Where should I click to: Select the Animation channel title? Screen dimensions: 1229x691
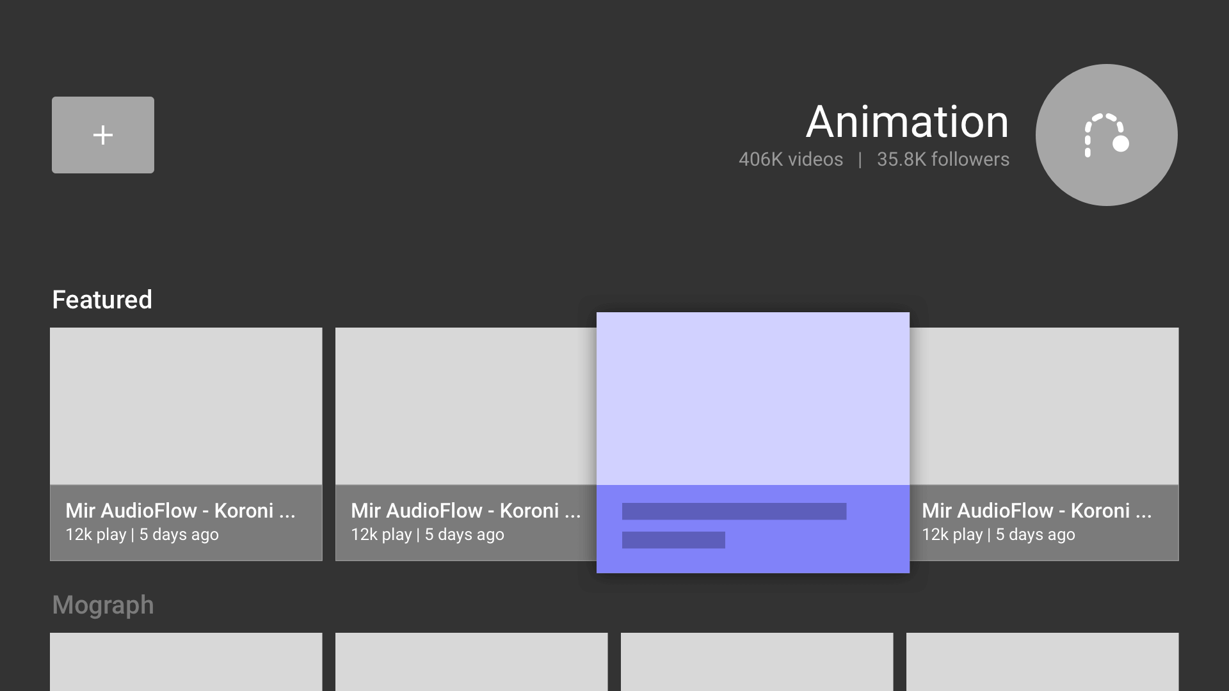[907, 122]
